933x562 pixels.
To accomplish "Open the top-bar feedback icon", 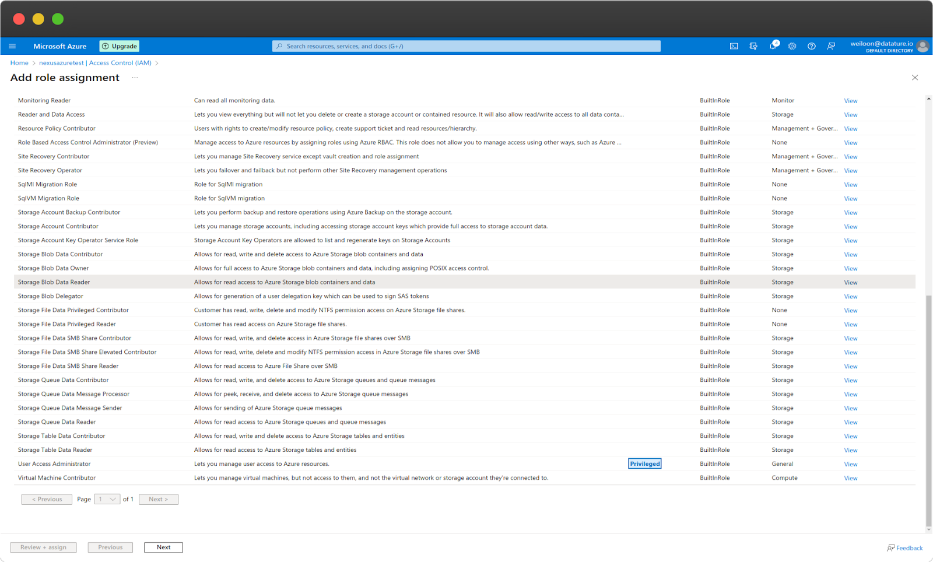I will tap(831, 46).
